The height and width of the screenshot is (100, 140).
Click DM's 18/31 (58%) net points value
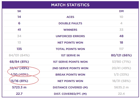[x=121, y=81]
